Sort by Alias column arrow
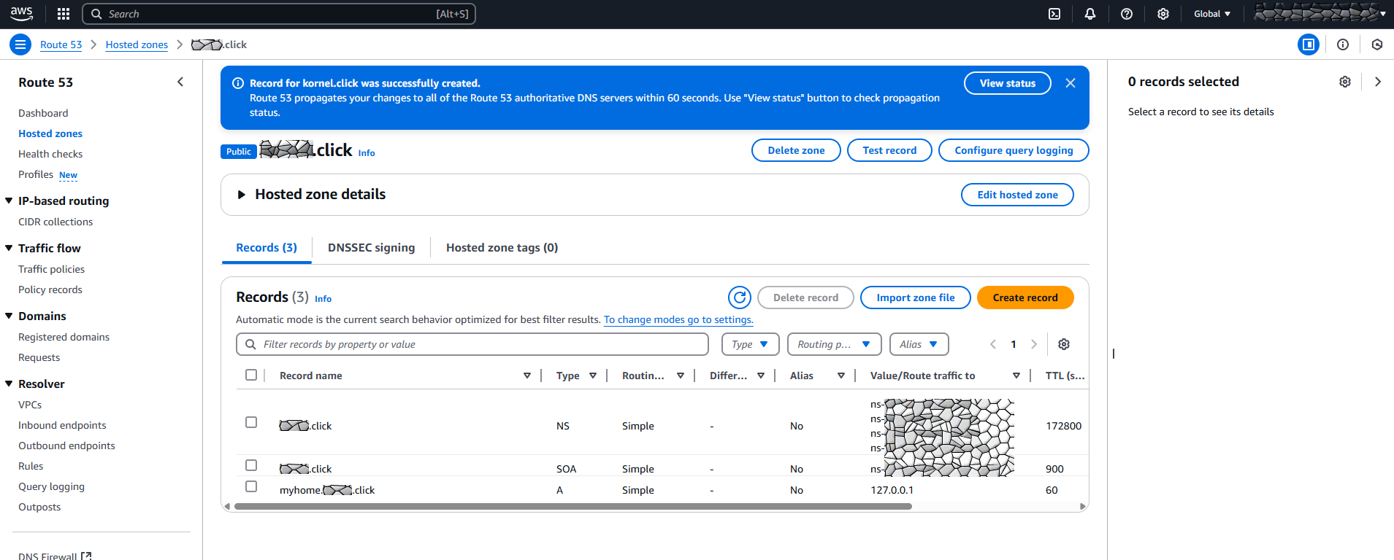1394x560 pixels. (841, 376)
